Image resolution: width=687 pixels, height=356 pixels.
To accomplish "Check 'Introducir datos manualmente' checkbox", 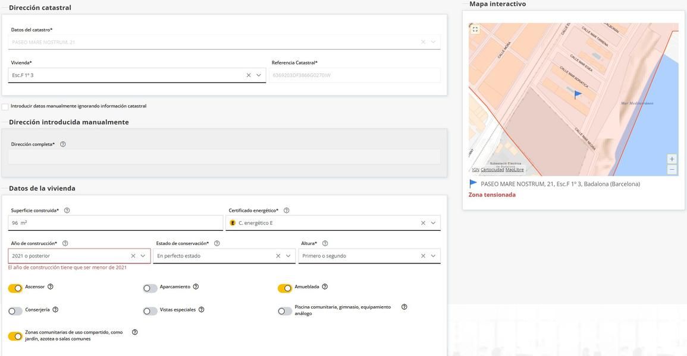I will pyautogui.click(x=5, y=107).
